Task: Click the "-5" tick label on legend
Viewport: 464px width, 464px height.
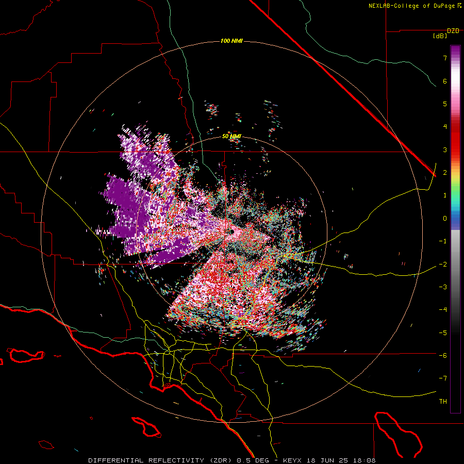Action: pyautogui.click(x=443, y=333)
